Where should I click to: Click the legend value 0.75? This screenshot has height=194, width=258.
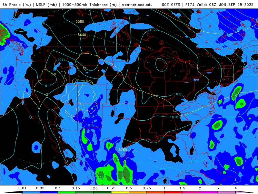(x=147, y=188)
